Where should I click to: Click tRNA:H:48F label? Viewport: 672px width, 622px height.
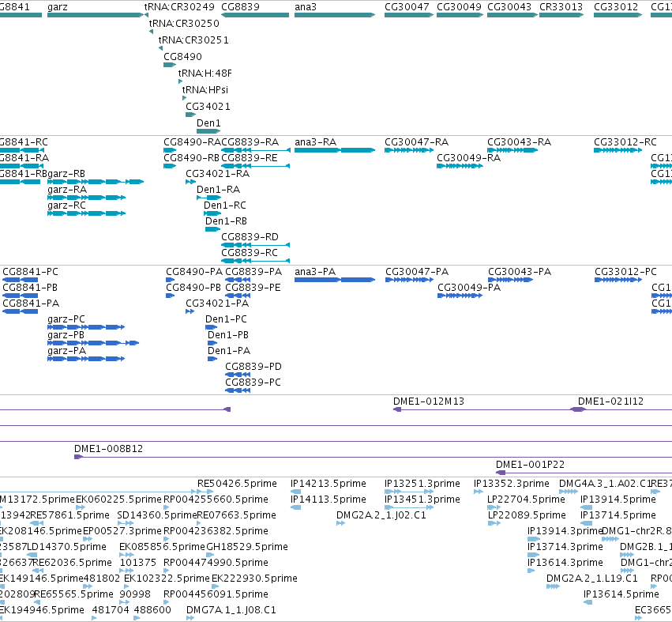205,73
